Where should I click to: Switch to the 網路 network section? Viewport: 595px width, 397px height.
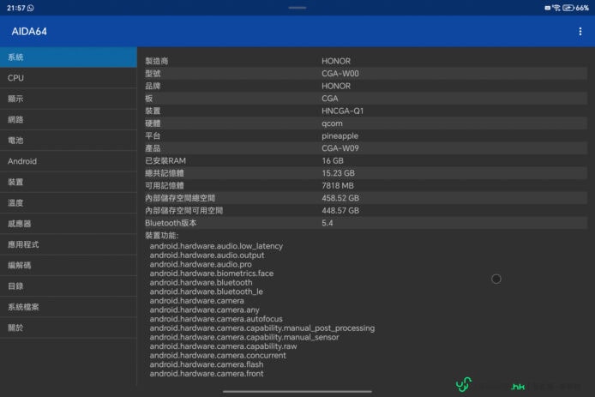69,120
